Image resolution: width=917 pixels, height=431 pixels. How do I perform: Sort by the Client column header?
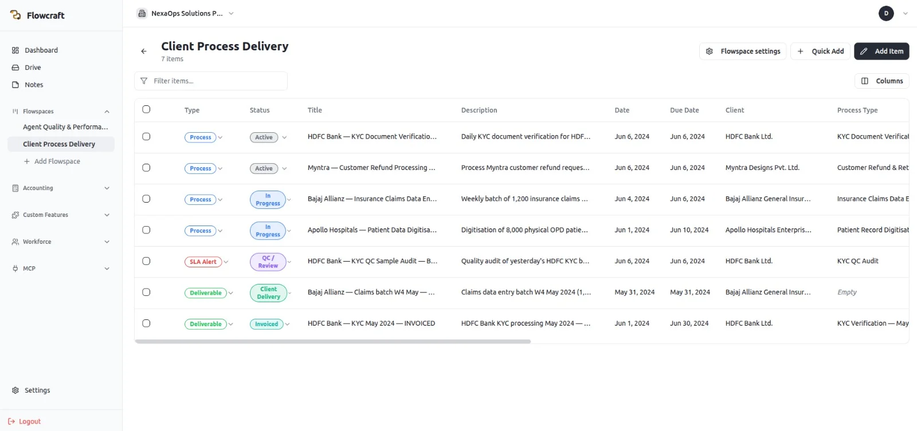[x=735, y=110]
